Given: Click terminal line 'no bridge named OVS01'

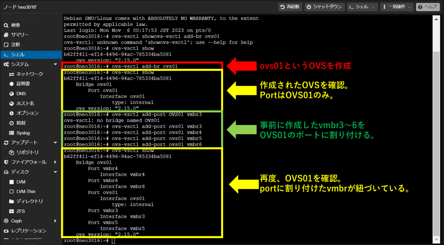Looking at the screenshot, I should 112,120.
